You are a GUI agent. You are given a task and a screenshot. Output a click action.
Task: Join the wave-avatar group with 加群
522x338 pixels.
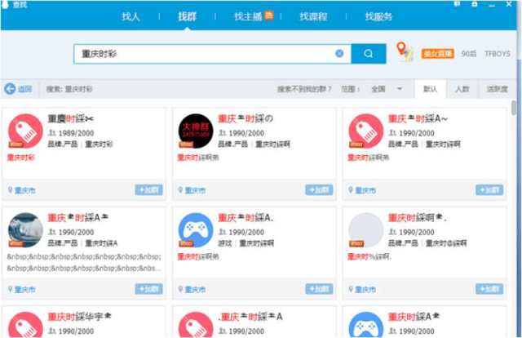pyautogui.click(x=148, y=289)
